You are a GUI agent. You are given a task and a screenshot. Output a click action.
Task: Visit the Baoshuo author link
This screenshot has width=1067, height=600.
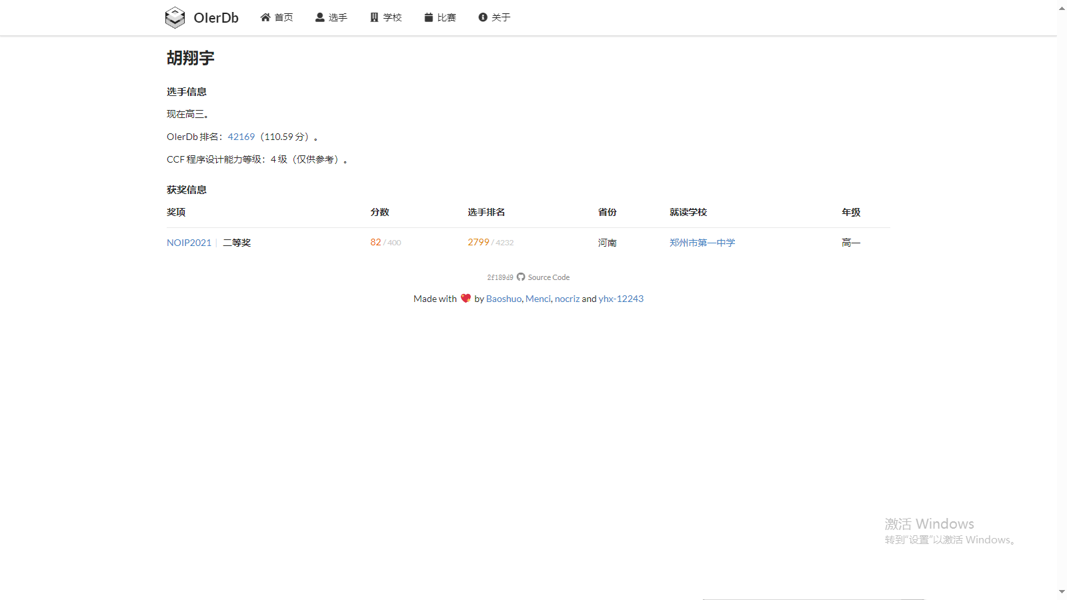503,299
